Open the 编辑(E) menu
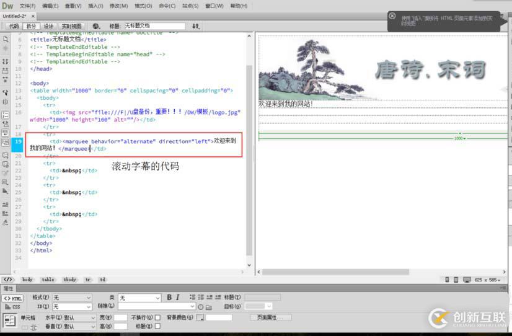Screen dimensions: 512x336 coord(50,6)
